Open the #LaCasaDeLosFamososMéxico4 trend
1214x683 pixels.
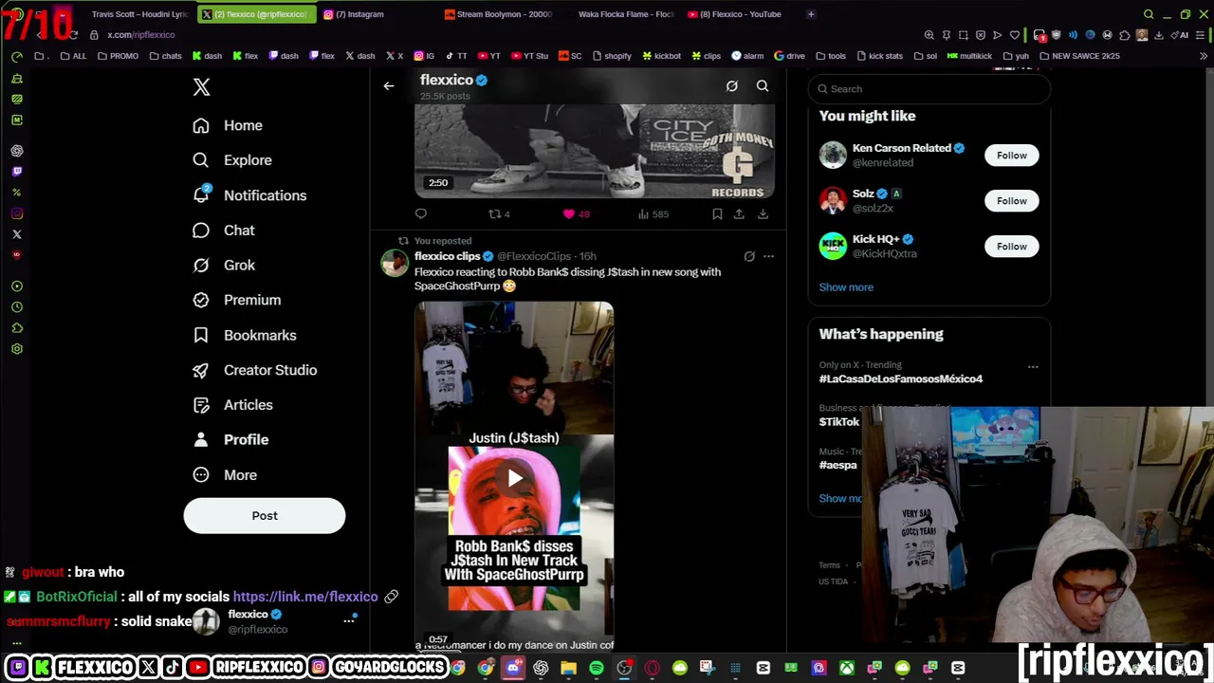click(x=901, y=379)
